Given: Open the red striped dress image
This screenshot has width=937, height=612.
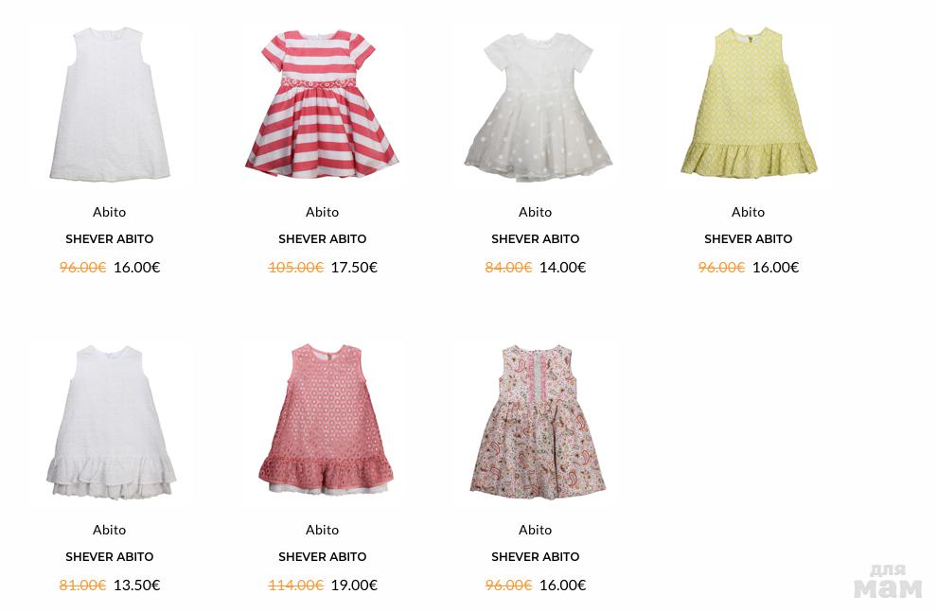Looking at the screenshot, I should tap(322, 103).
